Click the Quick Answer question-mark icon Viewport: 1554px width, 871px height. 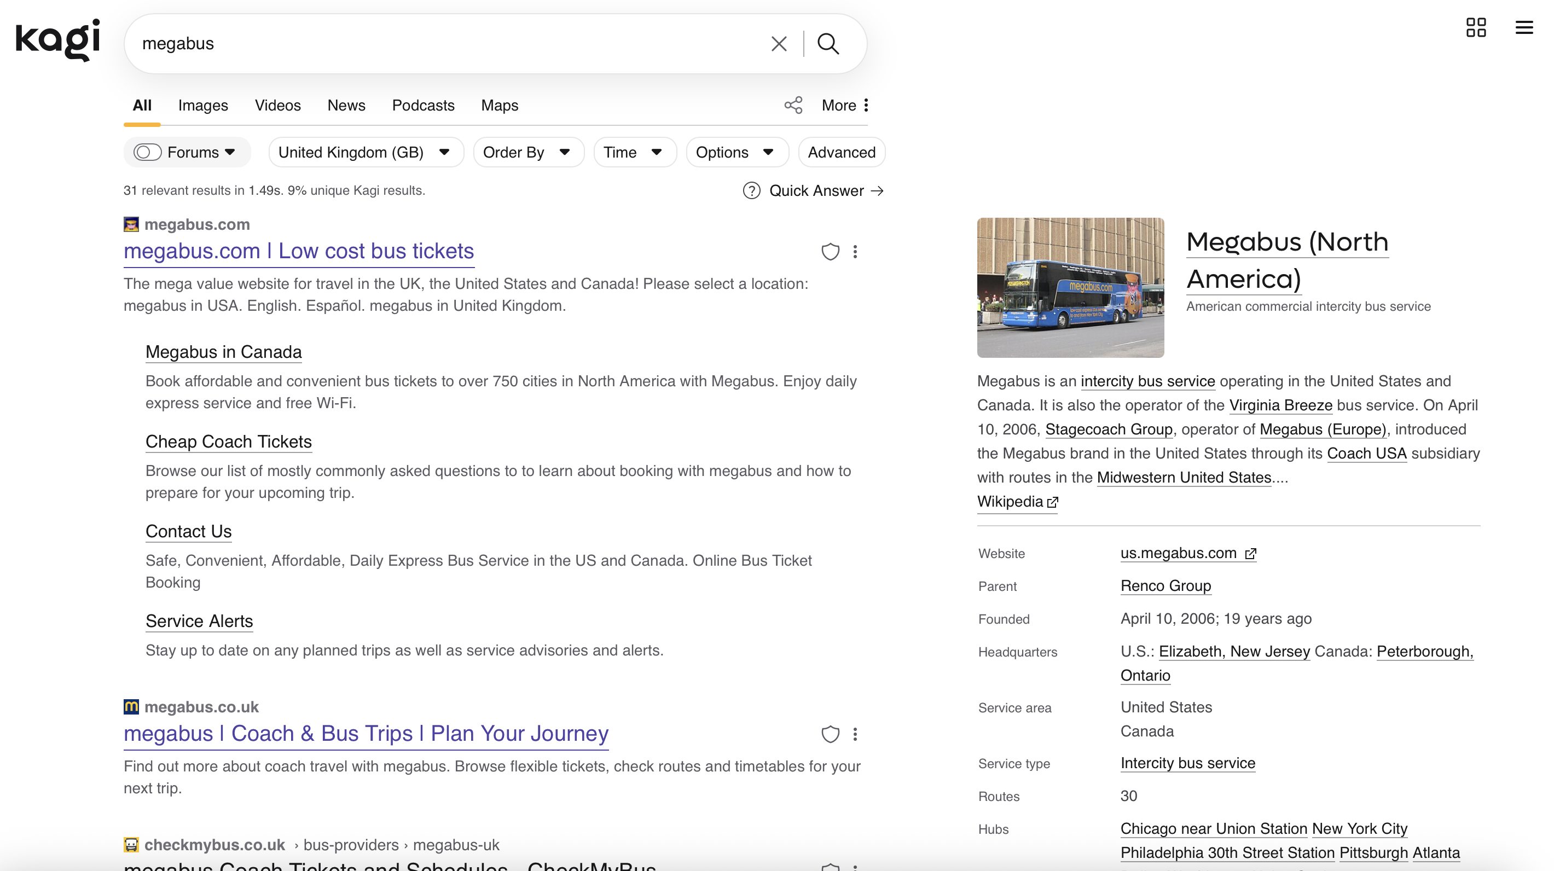click(x=751, y=190)
